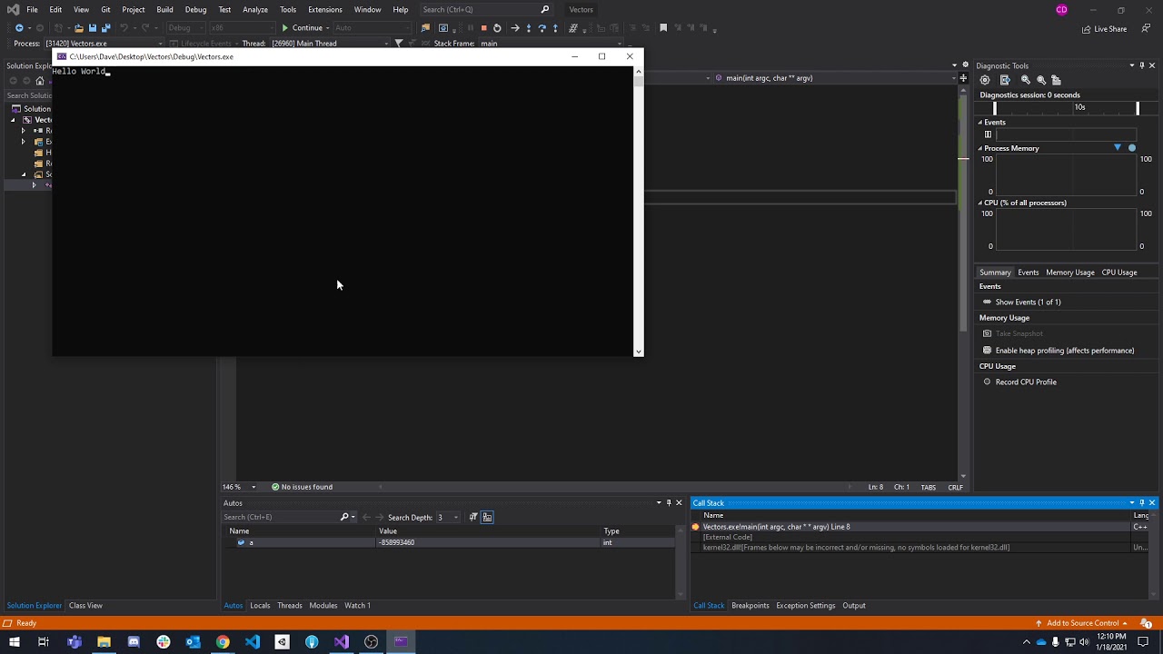The width and height of the screenshot is (1163, 654).
Task: Open Discord from taskbar
Action: (x=134, y=642)
